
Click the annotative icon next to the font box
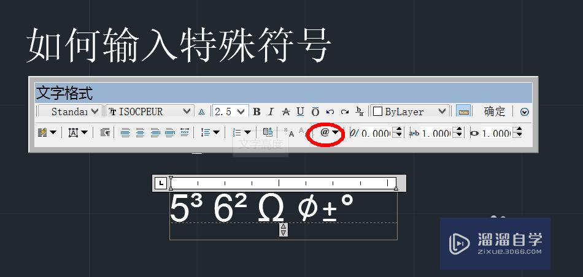(201, 112)
